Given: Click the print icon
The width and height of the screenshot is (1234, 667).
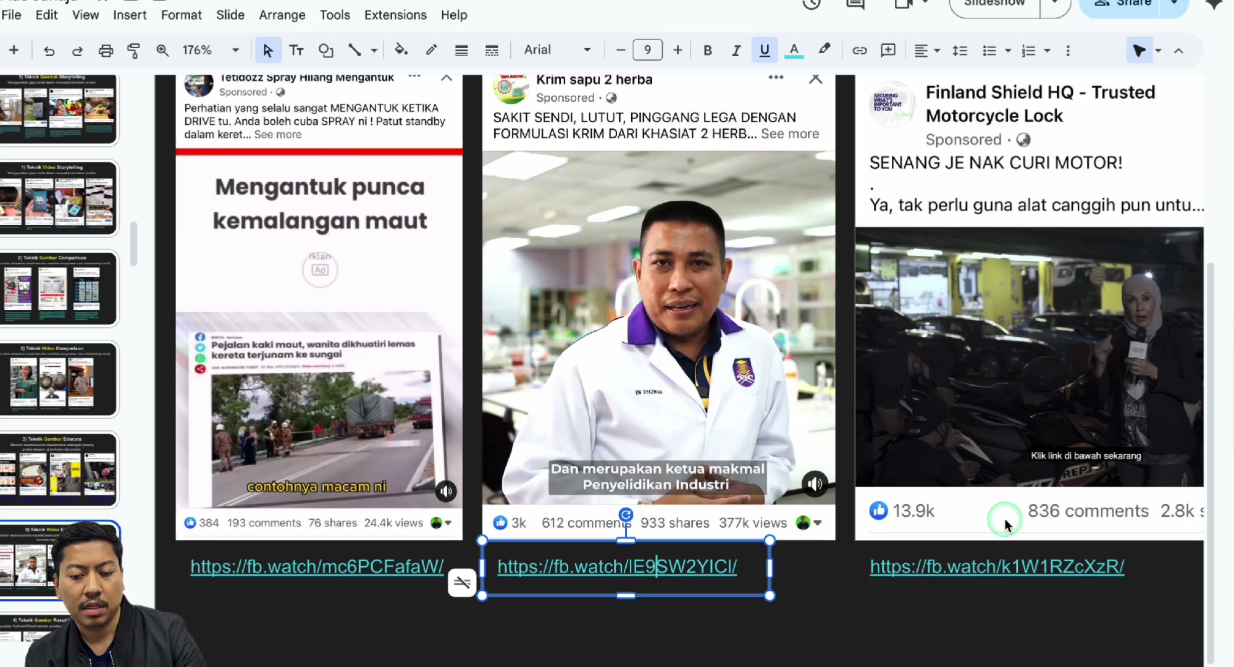Looking at the screenshot, I should click(106, 51).
